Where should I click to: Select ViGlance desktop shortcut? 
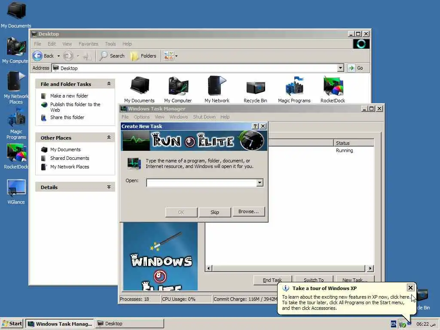coord(16,192)
